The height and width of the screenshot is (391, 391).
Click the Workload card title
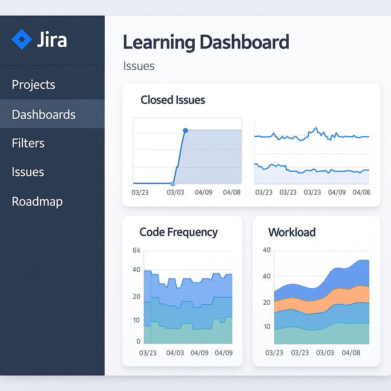coord(292,232)
